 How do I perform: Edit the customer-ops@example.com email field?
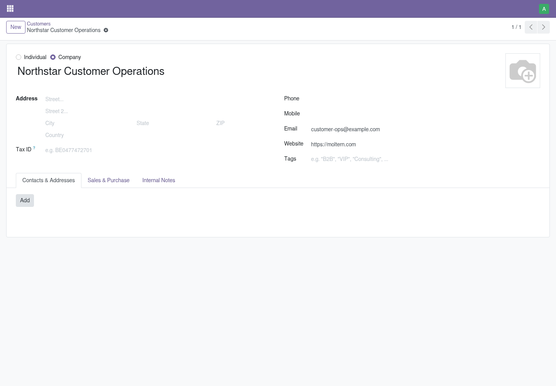click(x=425, y=129)
